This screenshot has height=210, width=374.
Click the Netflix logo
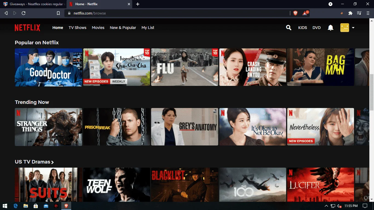tap(27, 28)
